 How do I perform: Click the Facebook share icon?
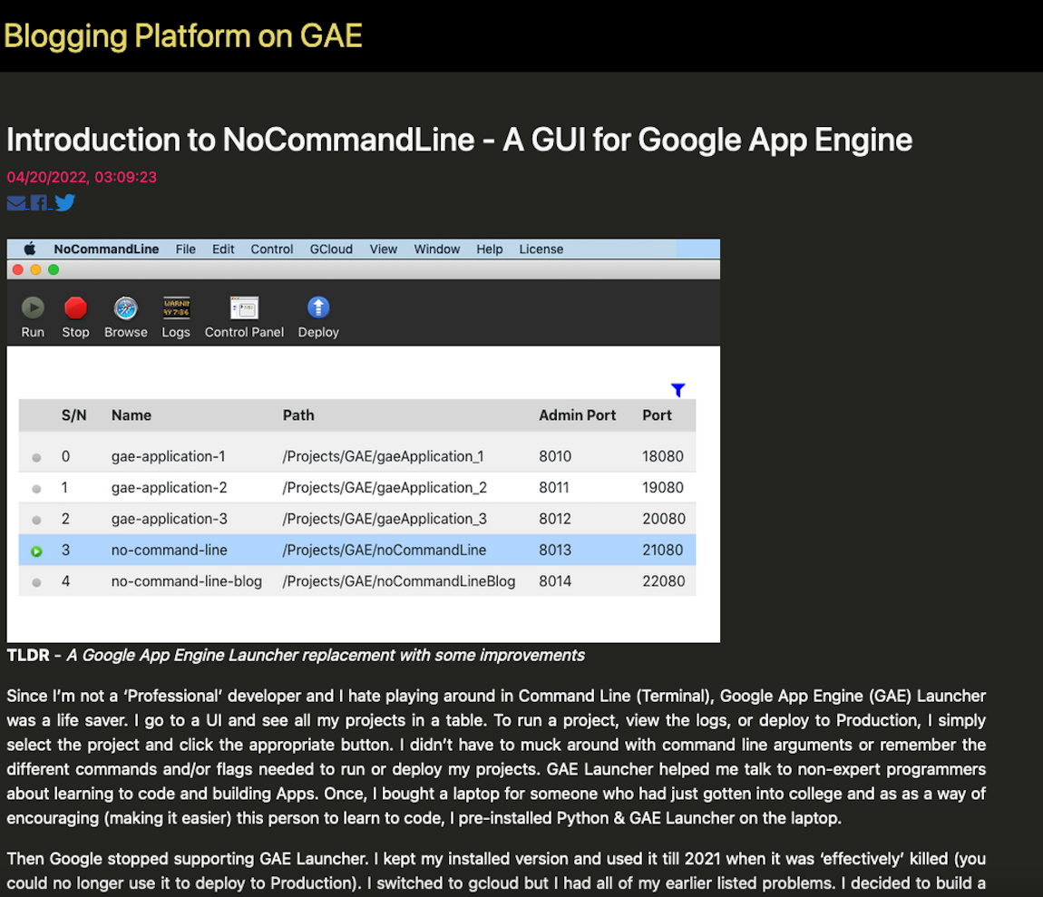tap(39, 203)
